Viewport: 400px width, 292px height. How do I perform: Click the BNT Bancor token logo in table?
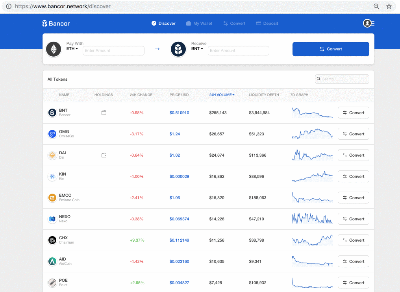point(52,113)
